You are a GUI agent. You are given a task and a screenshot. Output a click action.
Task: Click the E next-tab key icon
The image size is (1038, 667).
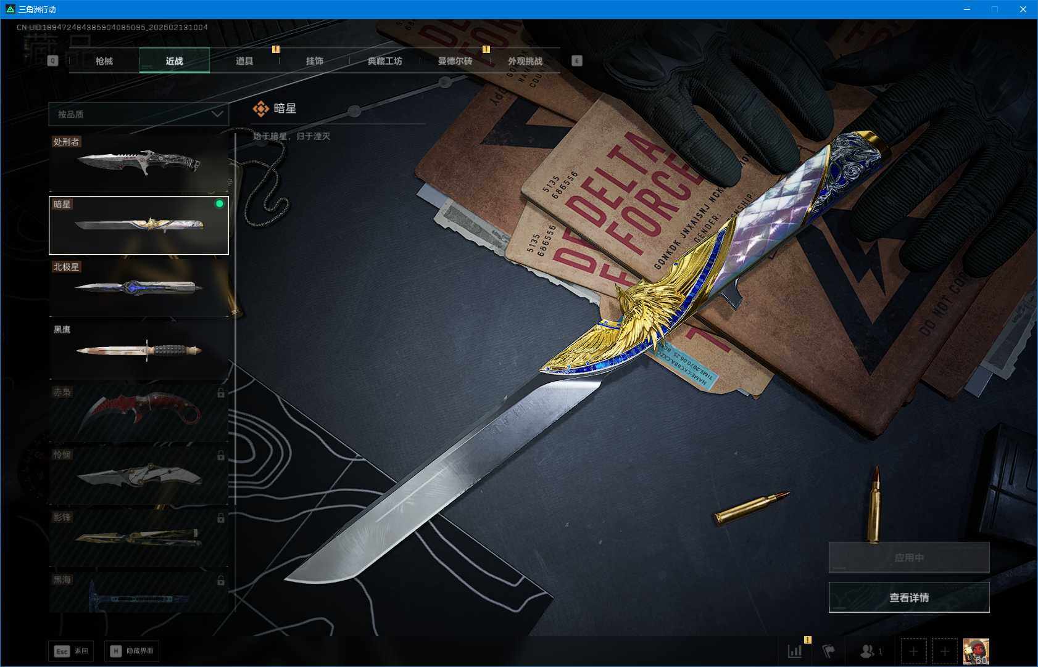577,60
